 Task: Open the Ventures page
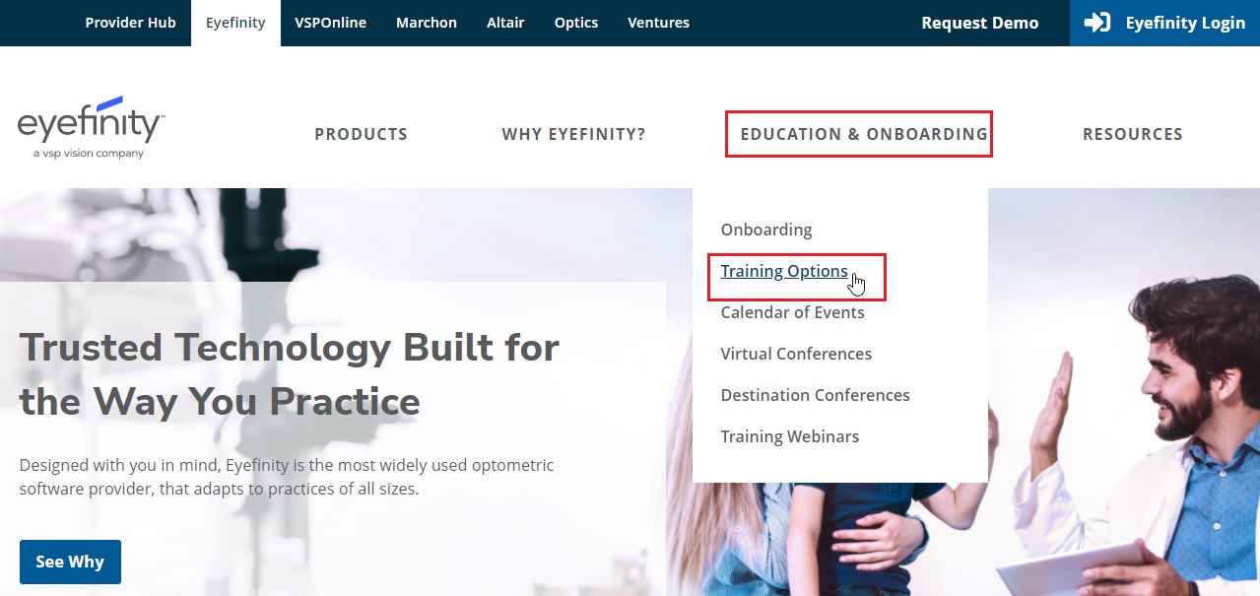point(658,23)
